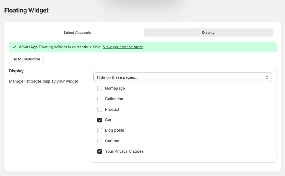This screenshot has height=176, width=285.
Task: Switch to the Select Accounts tab
Action: (x=77, y=33)
